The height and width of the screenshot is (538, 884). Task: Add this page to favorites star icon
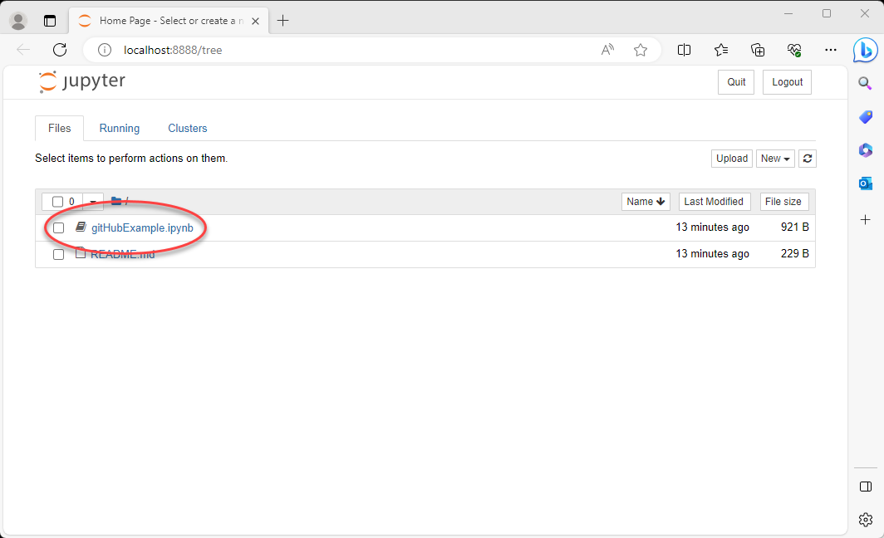pyautogui.click(x=640, y=50)
